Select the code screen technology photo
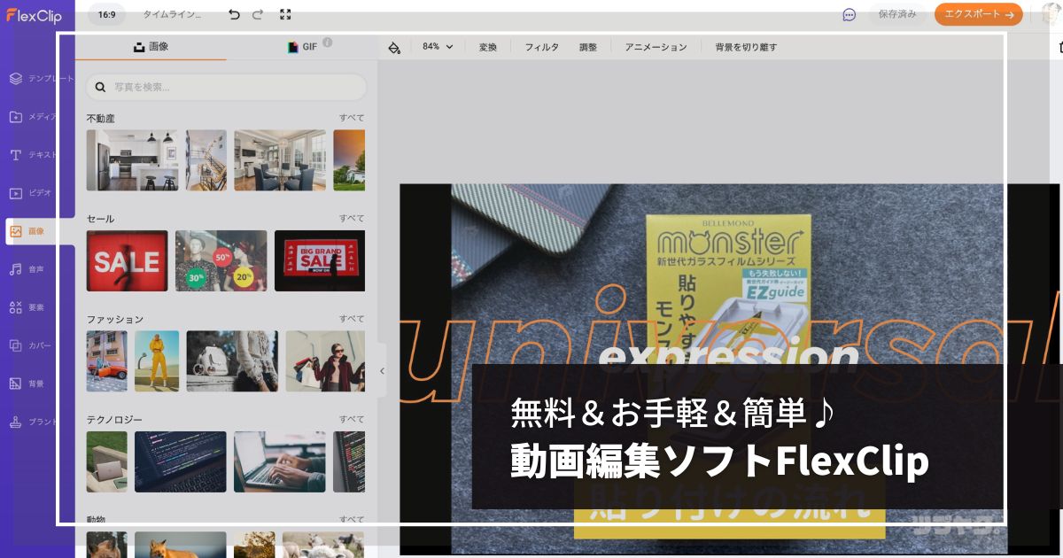Viewport: 1063px width, 558px height. 180,461
